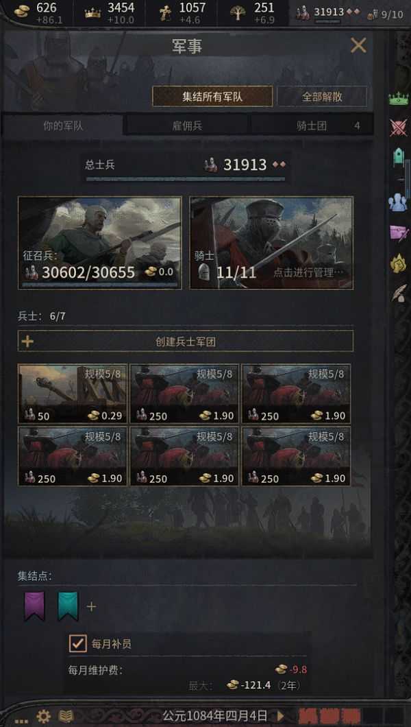Image resolution: width=411 pixels, height=727 pixels.
Task: Toggle the 每月补员 checkbox
Action: [x=78, y=643]
